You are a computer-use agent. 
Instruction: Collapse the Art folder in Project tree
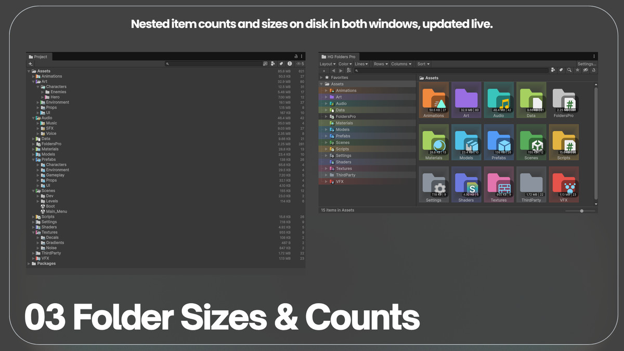click(34, 82)
